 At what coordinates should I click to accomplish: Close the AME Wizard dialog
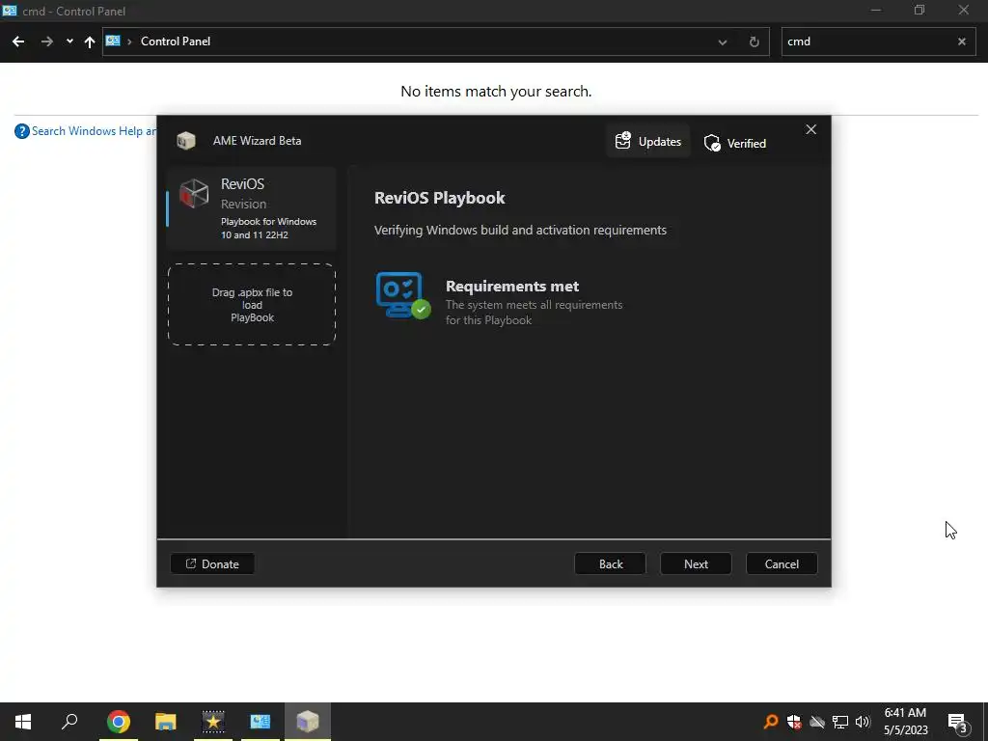(x=810, y=129)
